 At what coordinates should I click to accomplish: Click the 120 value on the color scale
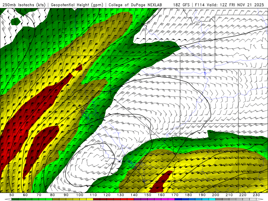click(107, 195)
